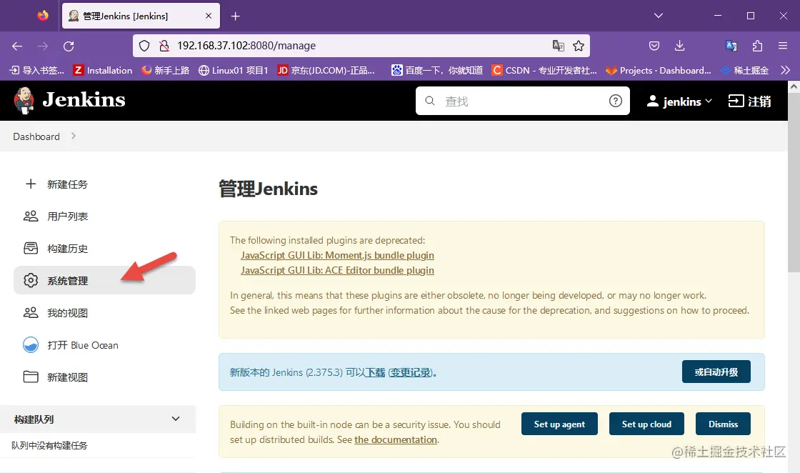Click the translation extension toolbar icon

[731, 46]
